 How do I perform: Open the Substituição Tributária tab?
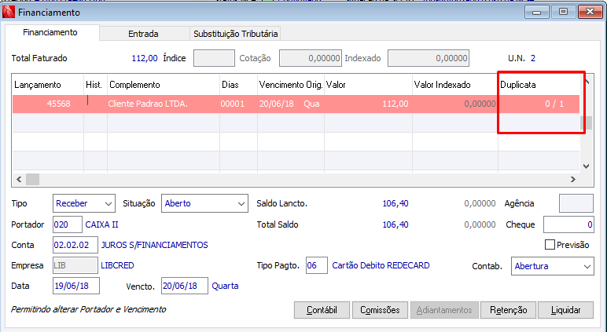point(235,34)
